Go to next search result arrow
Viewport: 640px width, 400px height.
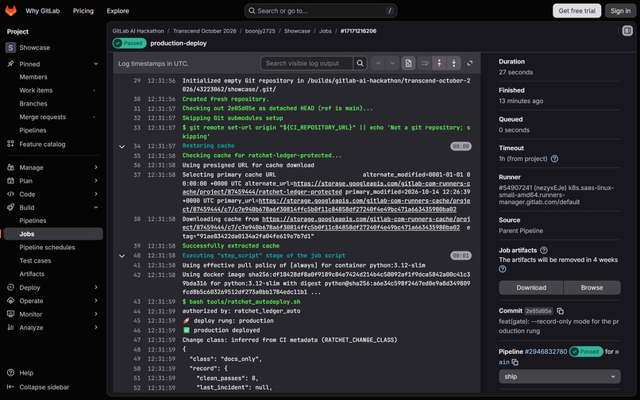click(x=392, y=63)
